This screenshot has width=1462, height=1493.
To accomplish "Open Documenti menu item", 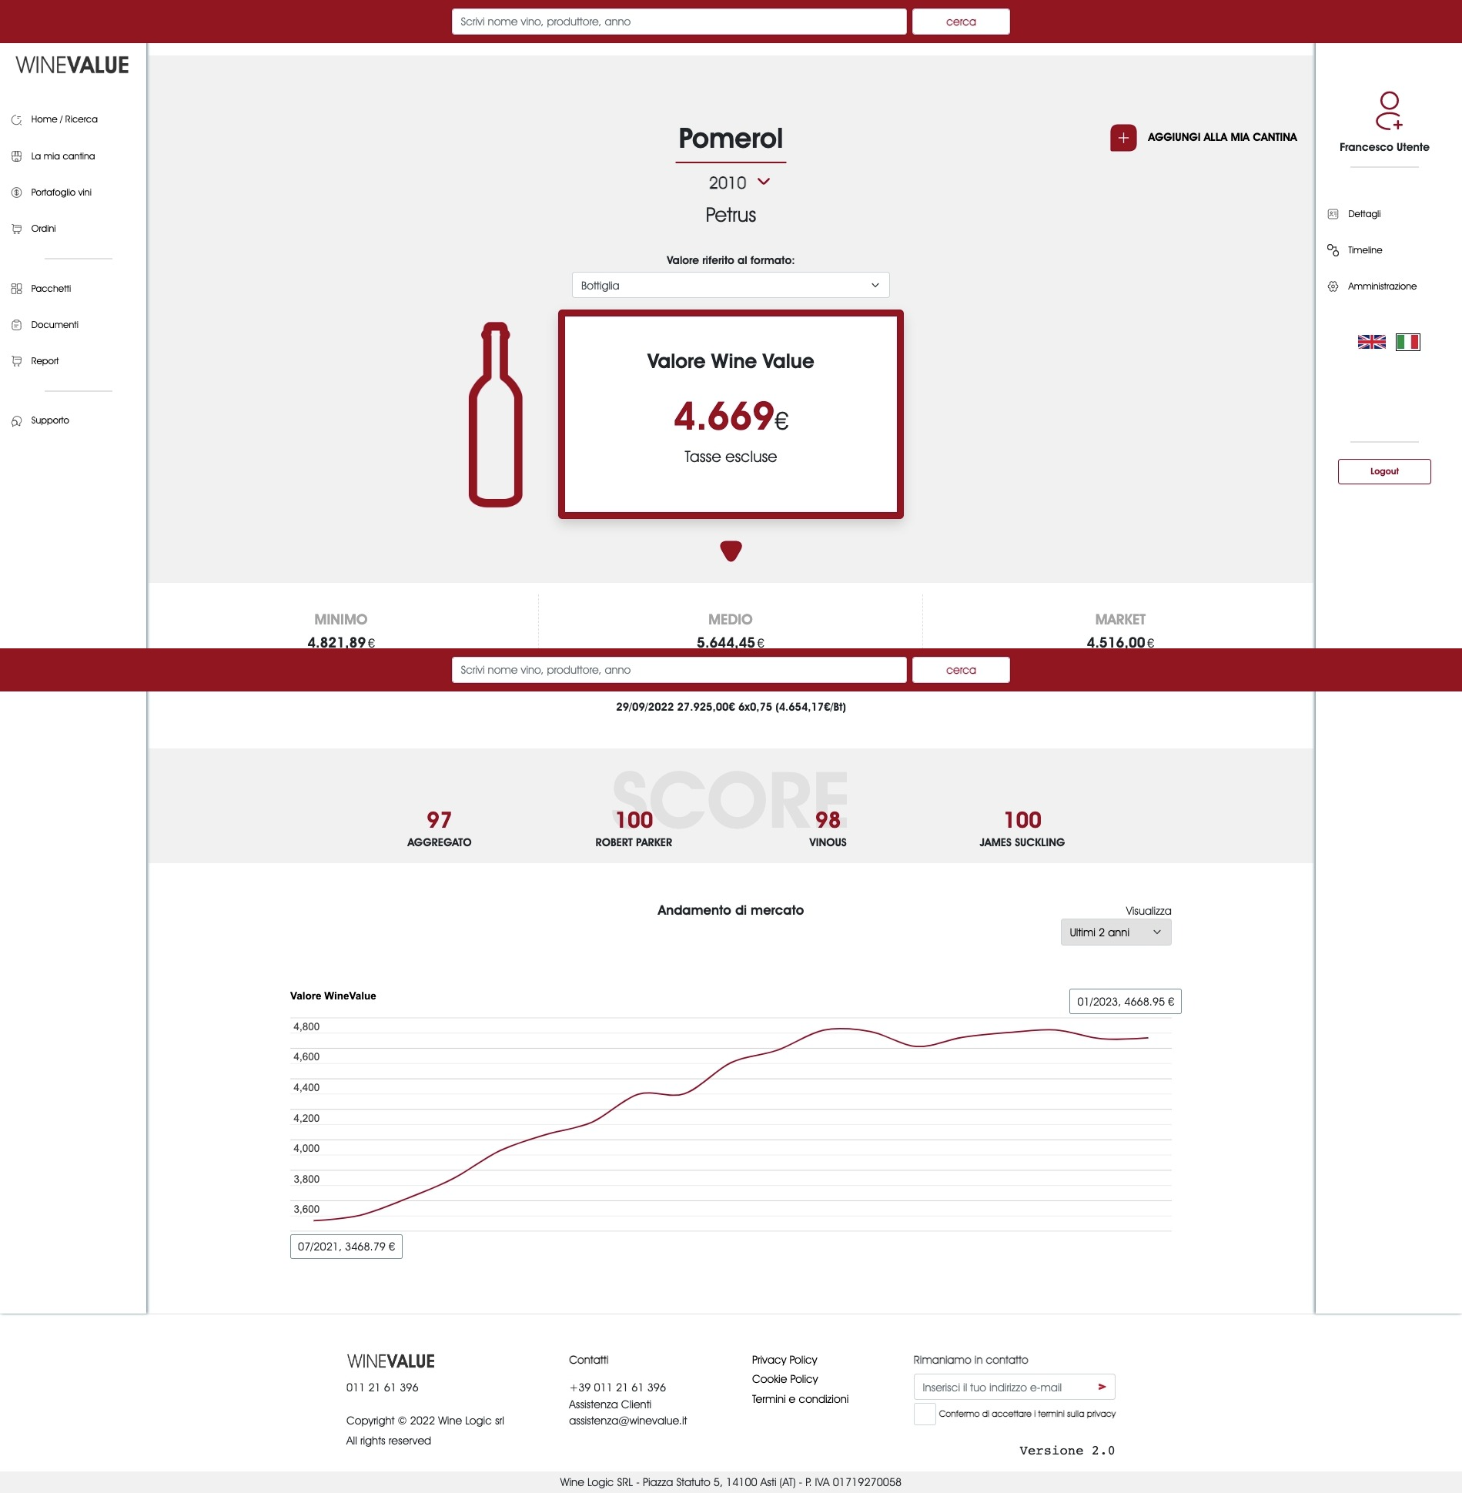I will (x=55, y=325).
